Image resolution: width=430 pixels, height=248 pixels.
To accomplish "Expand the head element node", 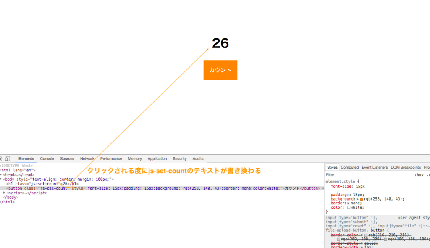I will point(1,175).
